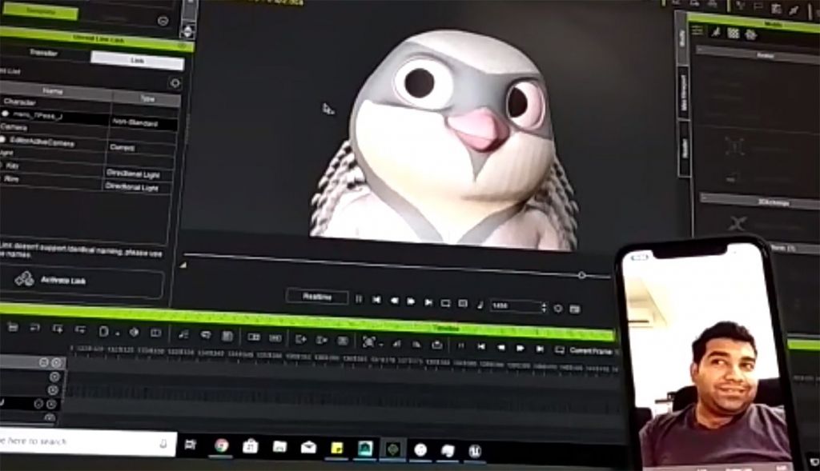Click the playback scrubber slider above controls
This screenshot has width=820, height=471.
point(581,274)
